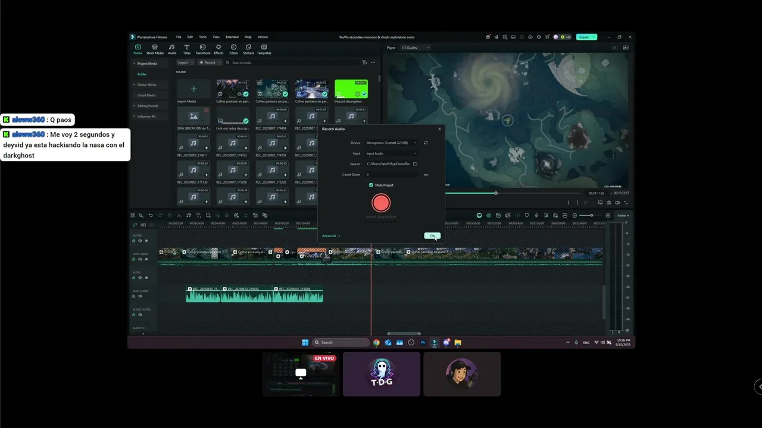Lock the OUTRO track
The image size is (762, 428).
pos(134,241)
